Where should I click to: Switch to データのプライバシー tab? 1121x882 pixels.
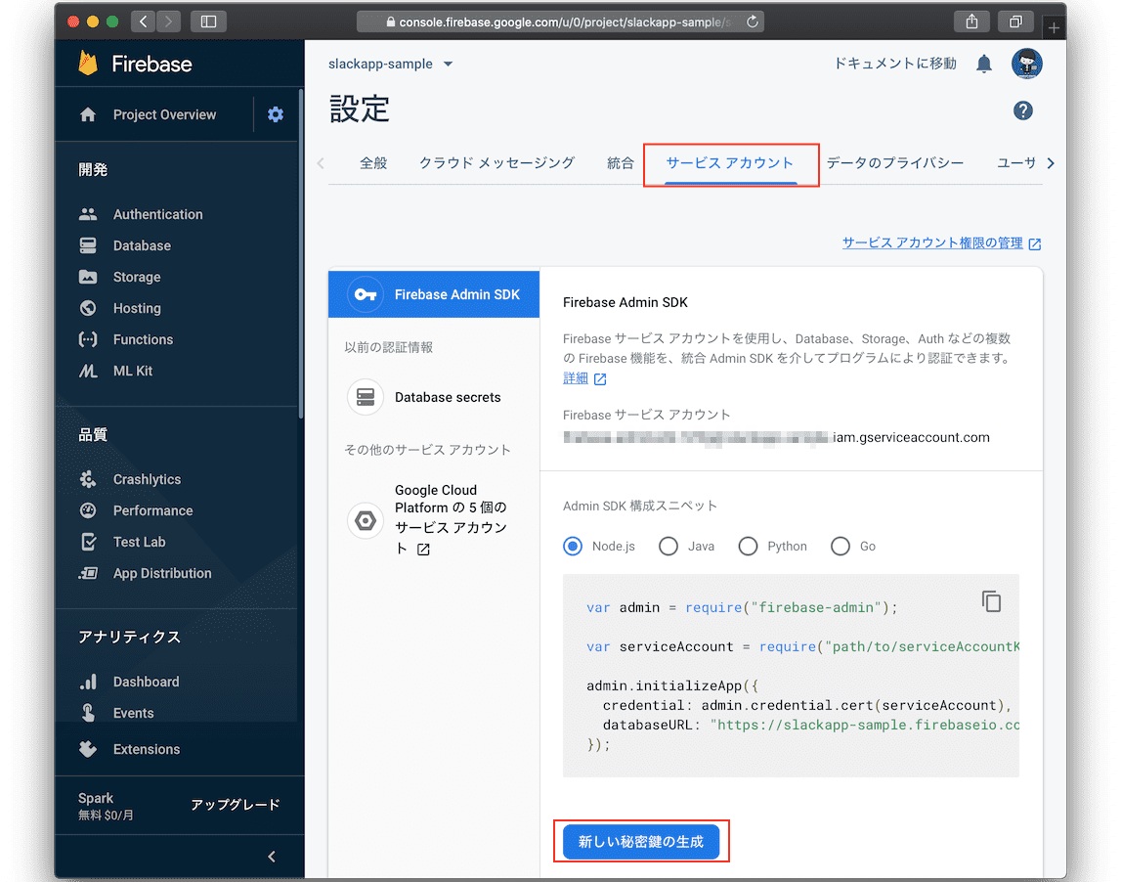pyautogui.click(x=895, y=163)
